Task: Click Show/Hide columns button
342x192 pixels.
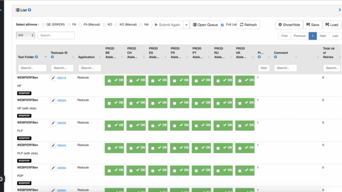Action: (289, 25)
